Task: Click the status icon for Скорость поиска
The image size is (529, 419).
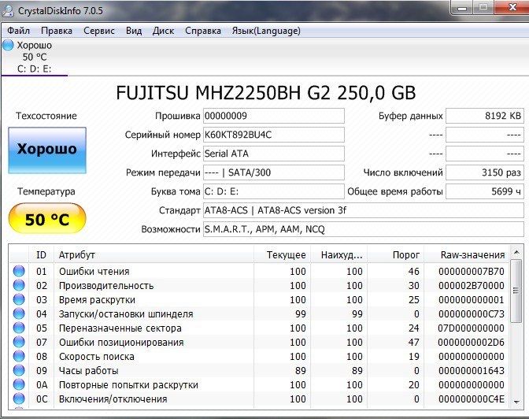Action: [x=19, y=356]
